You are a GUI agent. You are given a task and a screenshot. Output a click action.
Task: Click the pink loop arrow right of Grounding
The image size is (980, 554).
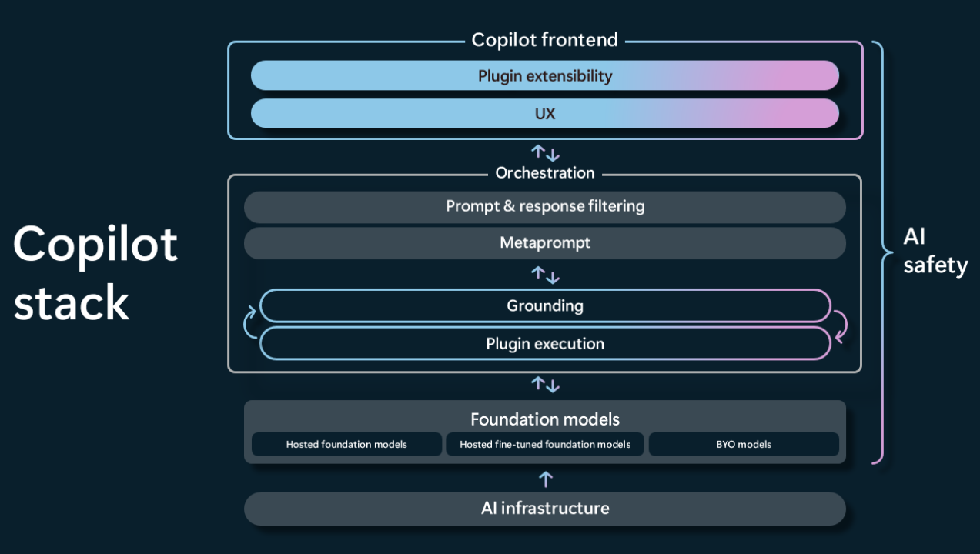click(840, 325)
